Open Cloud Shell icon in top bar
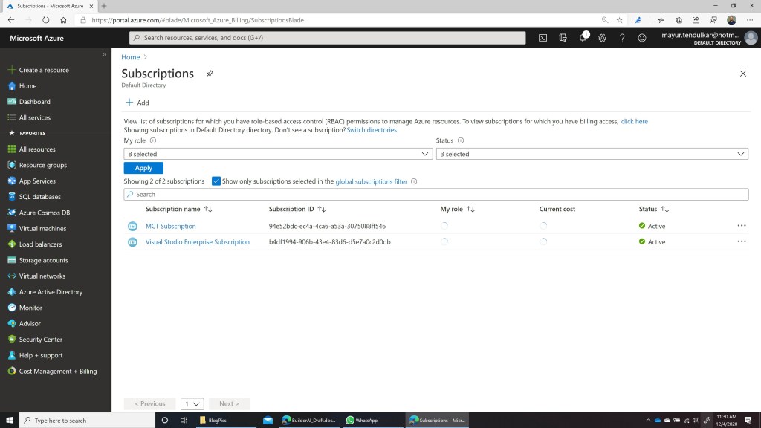 click(543, 38)
